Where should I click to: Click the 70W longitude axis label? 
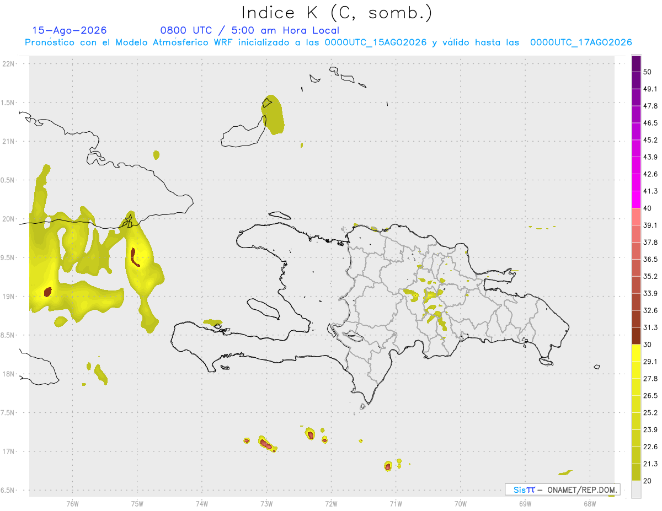tap(461, 504)
